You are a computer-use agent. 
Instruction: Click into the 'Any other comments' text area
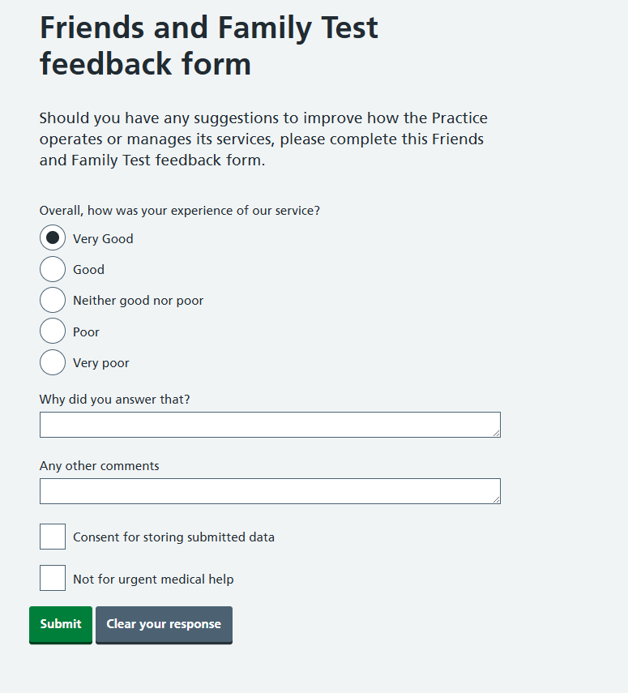[270, 491]
